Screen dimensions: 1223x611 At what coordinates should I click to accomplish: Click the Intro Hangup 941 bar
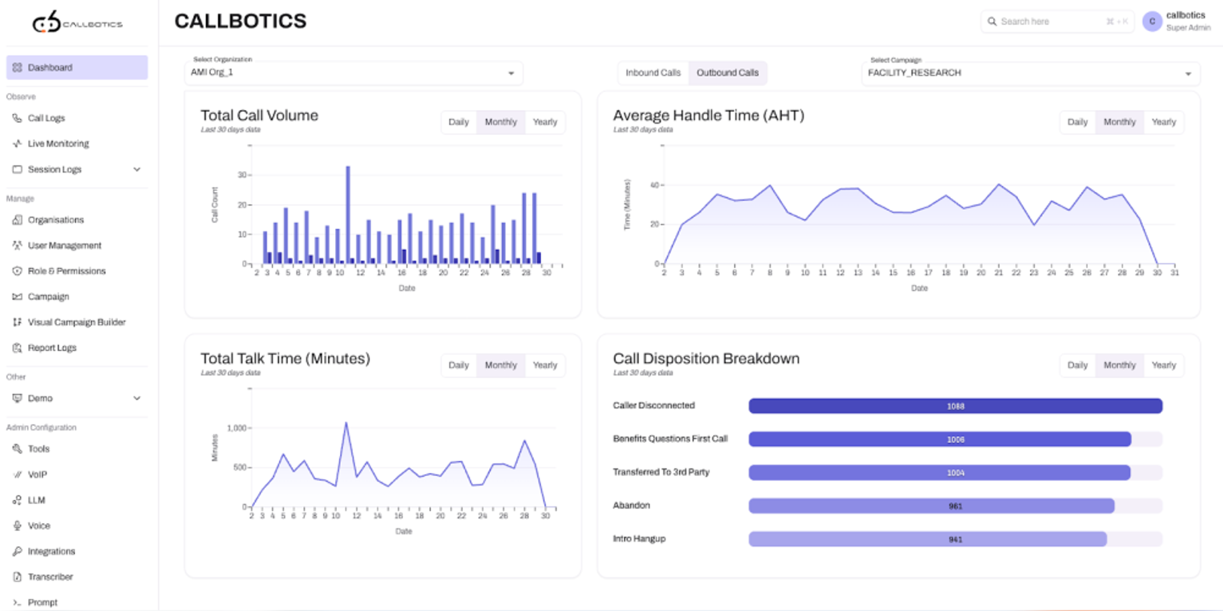click(x=927, y=539)
